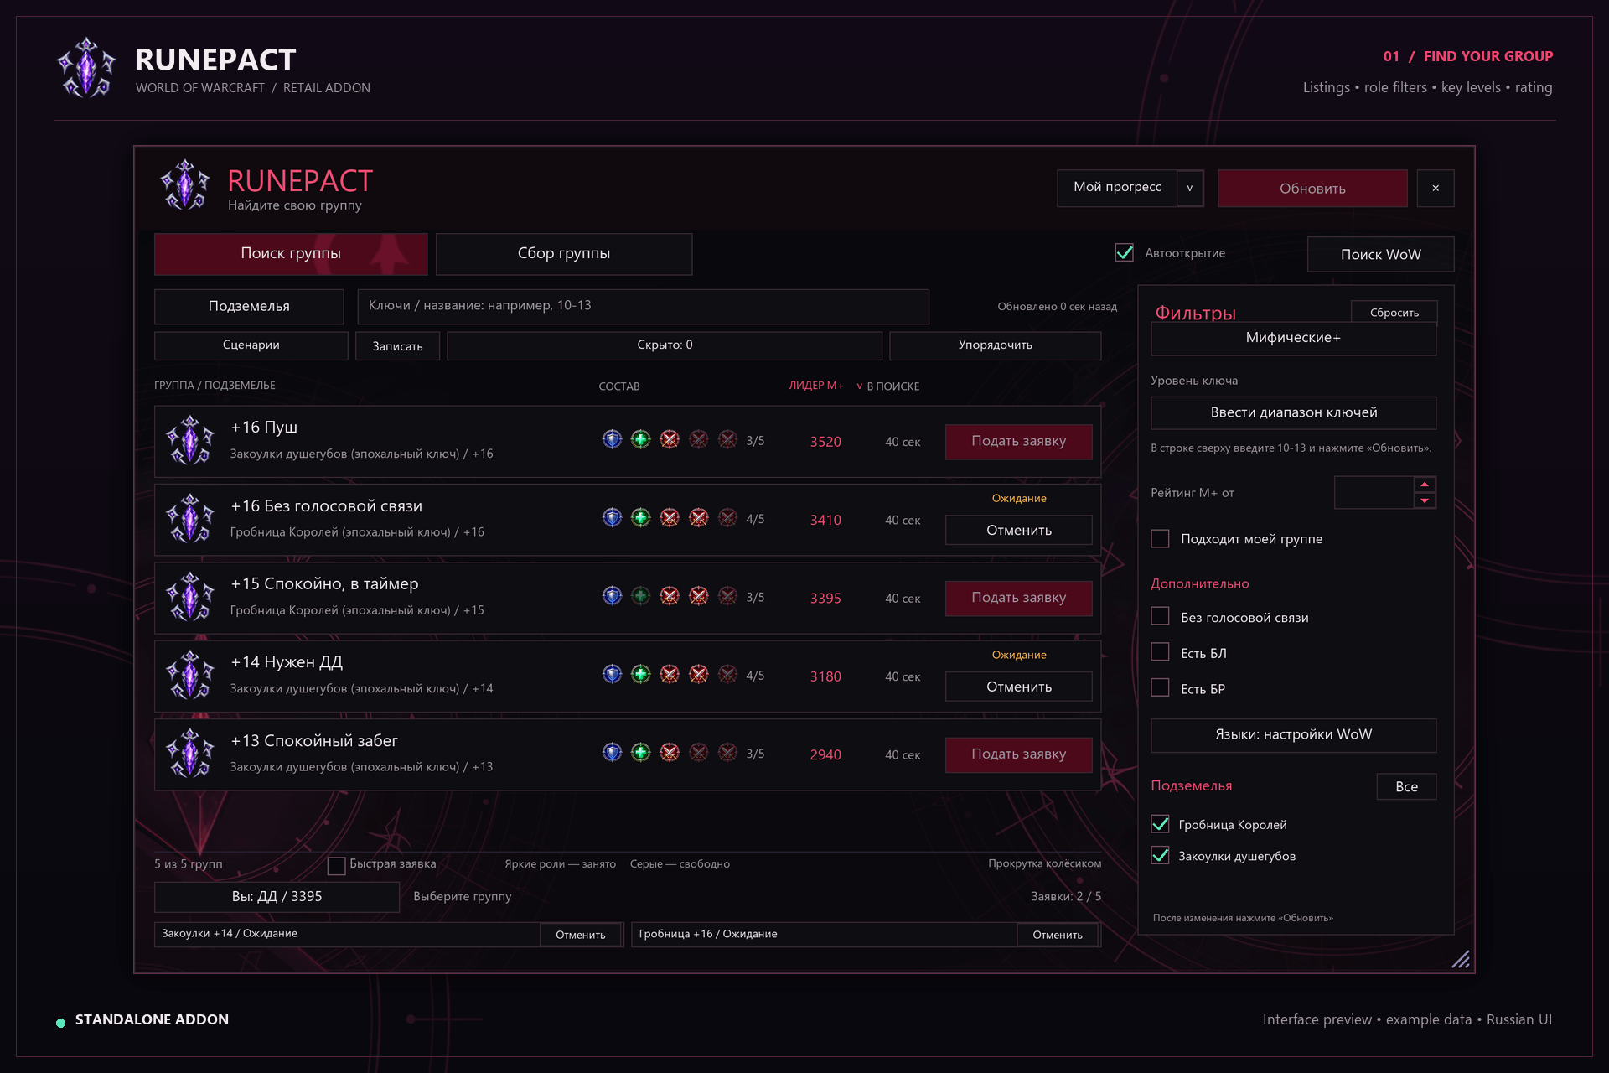Select the Сценарии category
1609x1073 pixels.
[x=251, y=345]
